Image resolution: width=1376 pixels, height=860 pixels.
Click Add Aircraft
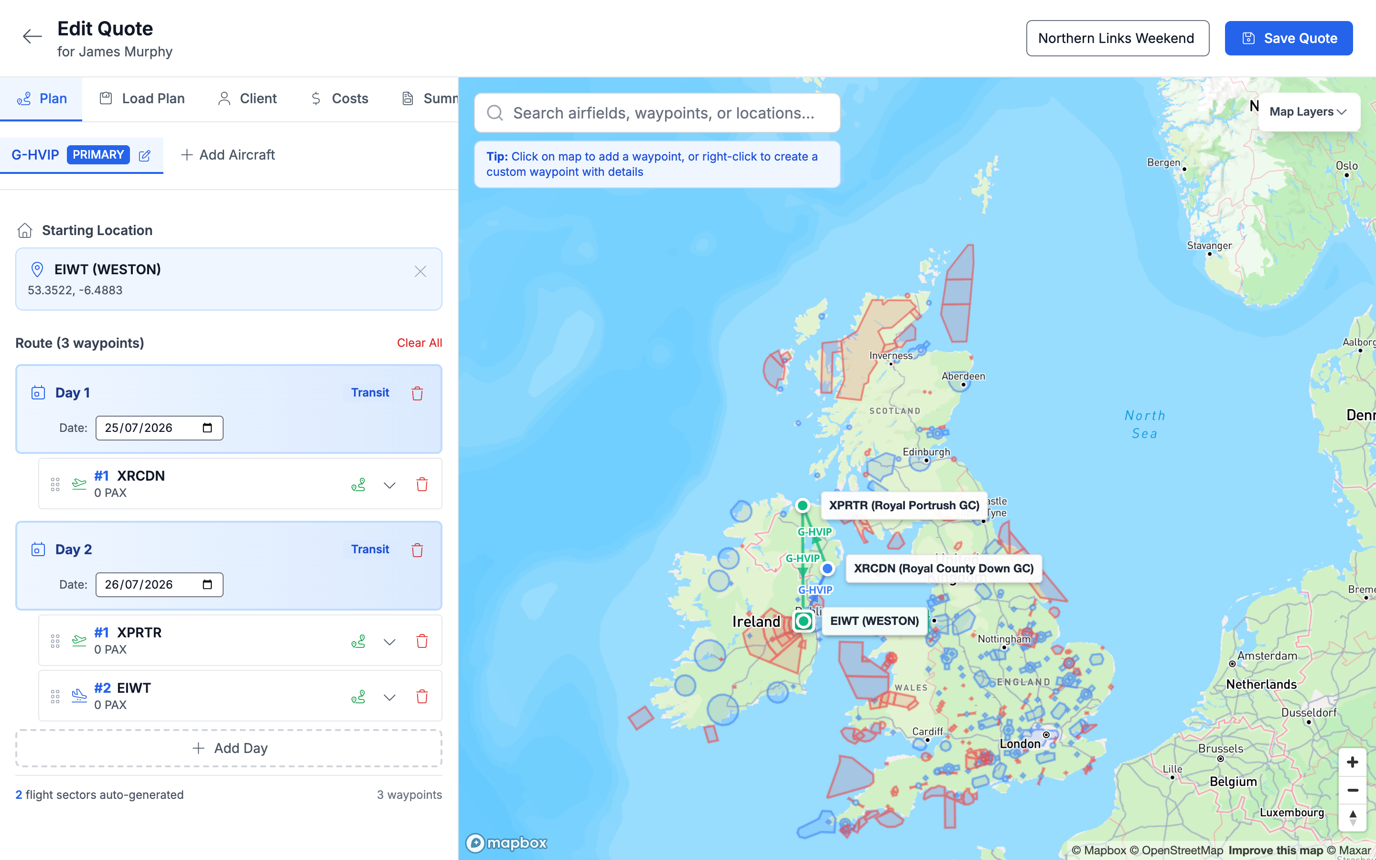pyautogui.click(x=228, y=155)
